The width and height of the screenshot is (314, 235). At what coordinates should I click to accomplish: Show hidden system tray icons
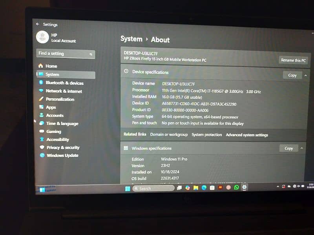click(x=278, y=187)
